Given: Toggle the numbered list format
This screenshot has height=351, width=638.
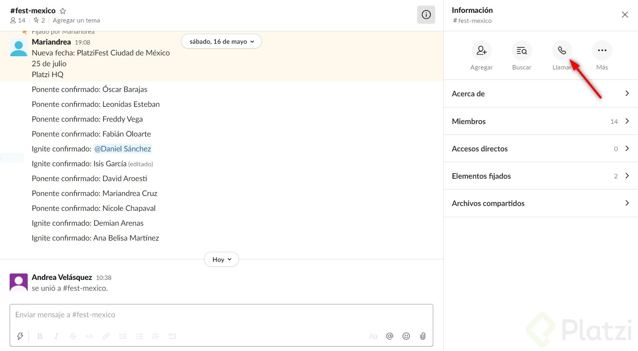Looking at the screenshot, I should (123, 336).
